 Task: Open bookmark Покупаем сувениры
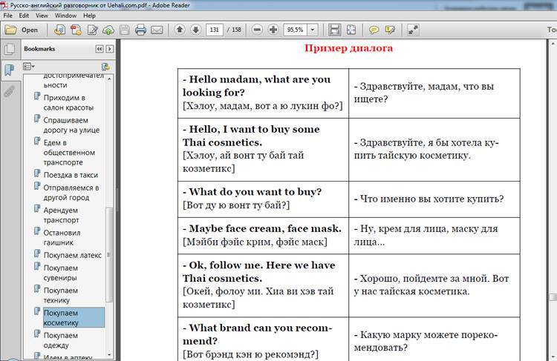point(61,273)
